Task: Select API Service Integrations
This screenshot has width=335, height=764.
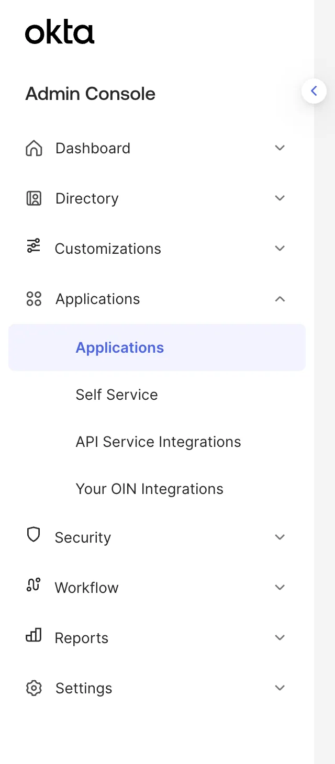Action: (158, 442)
